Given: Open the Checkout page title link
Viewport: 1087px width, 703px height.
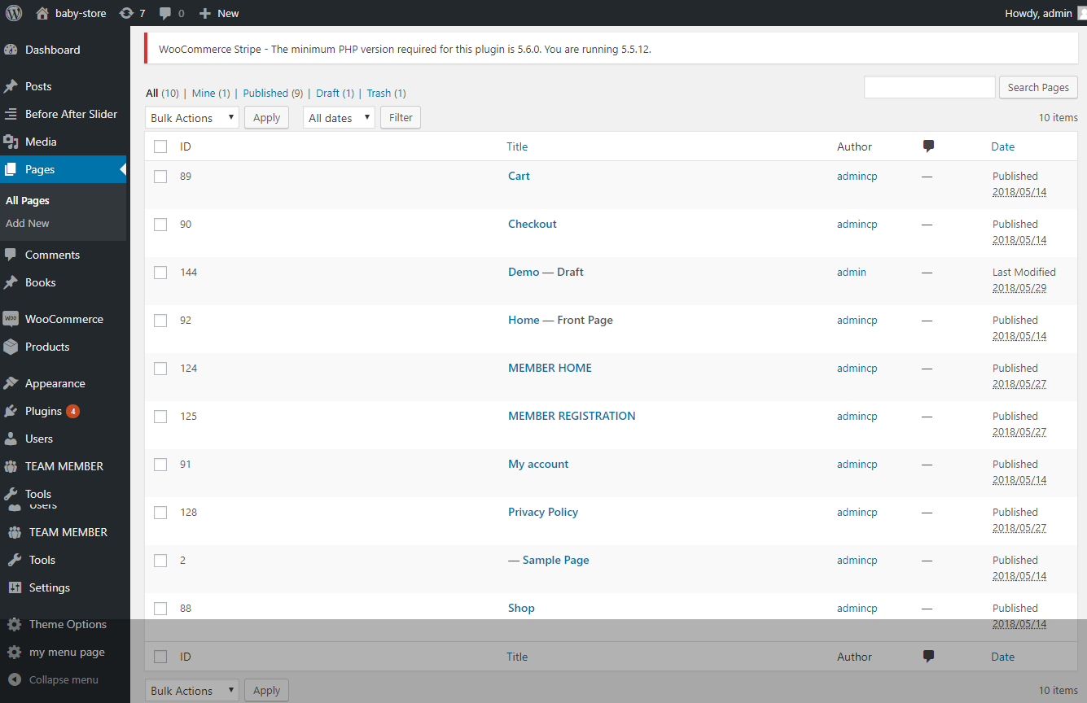Looking at the screenshot, I should pyautogui.click(x=533, y=224).
